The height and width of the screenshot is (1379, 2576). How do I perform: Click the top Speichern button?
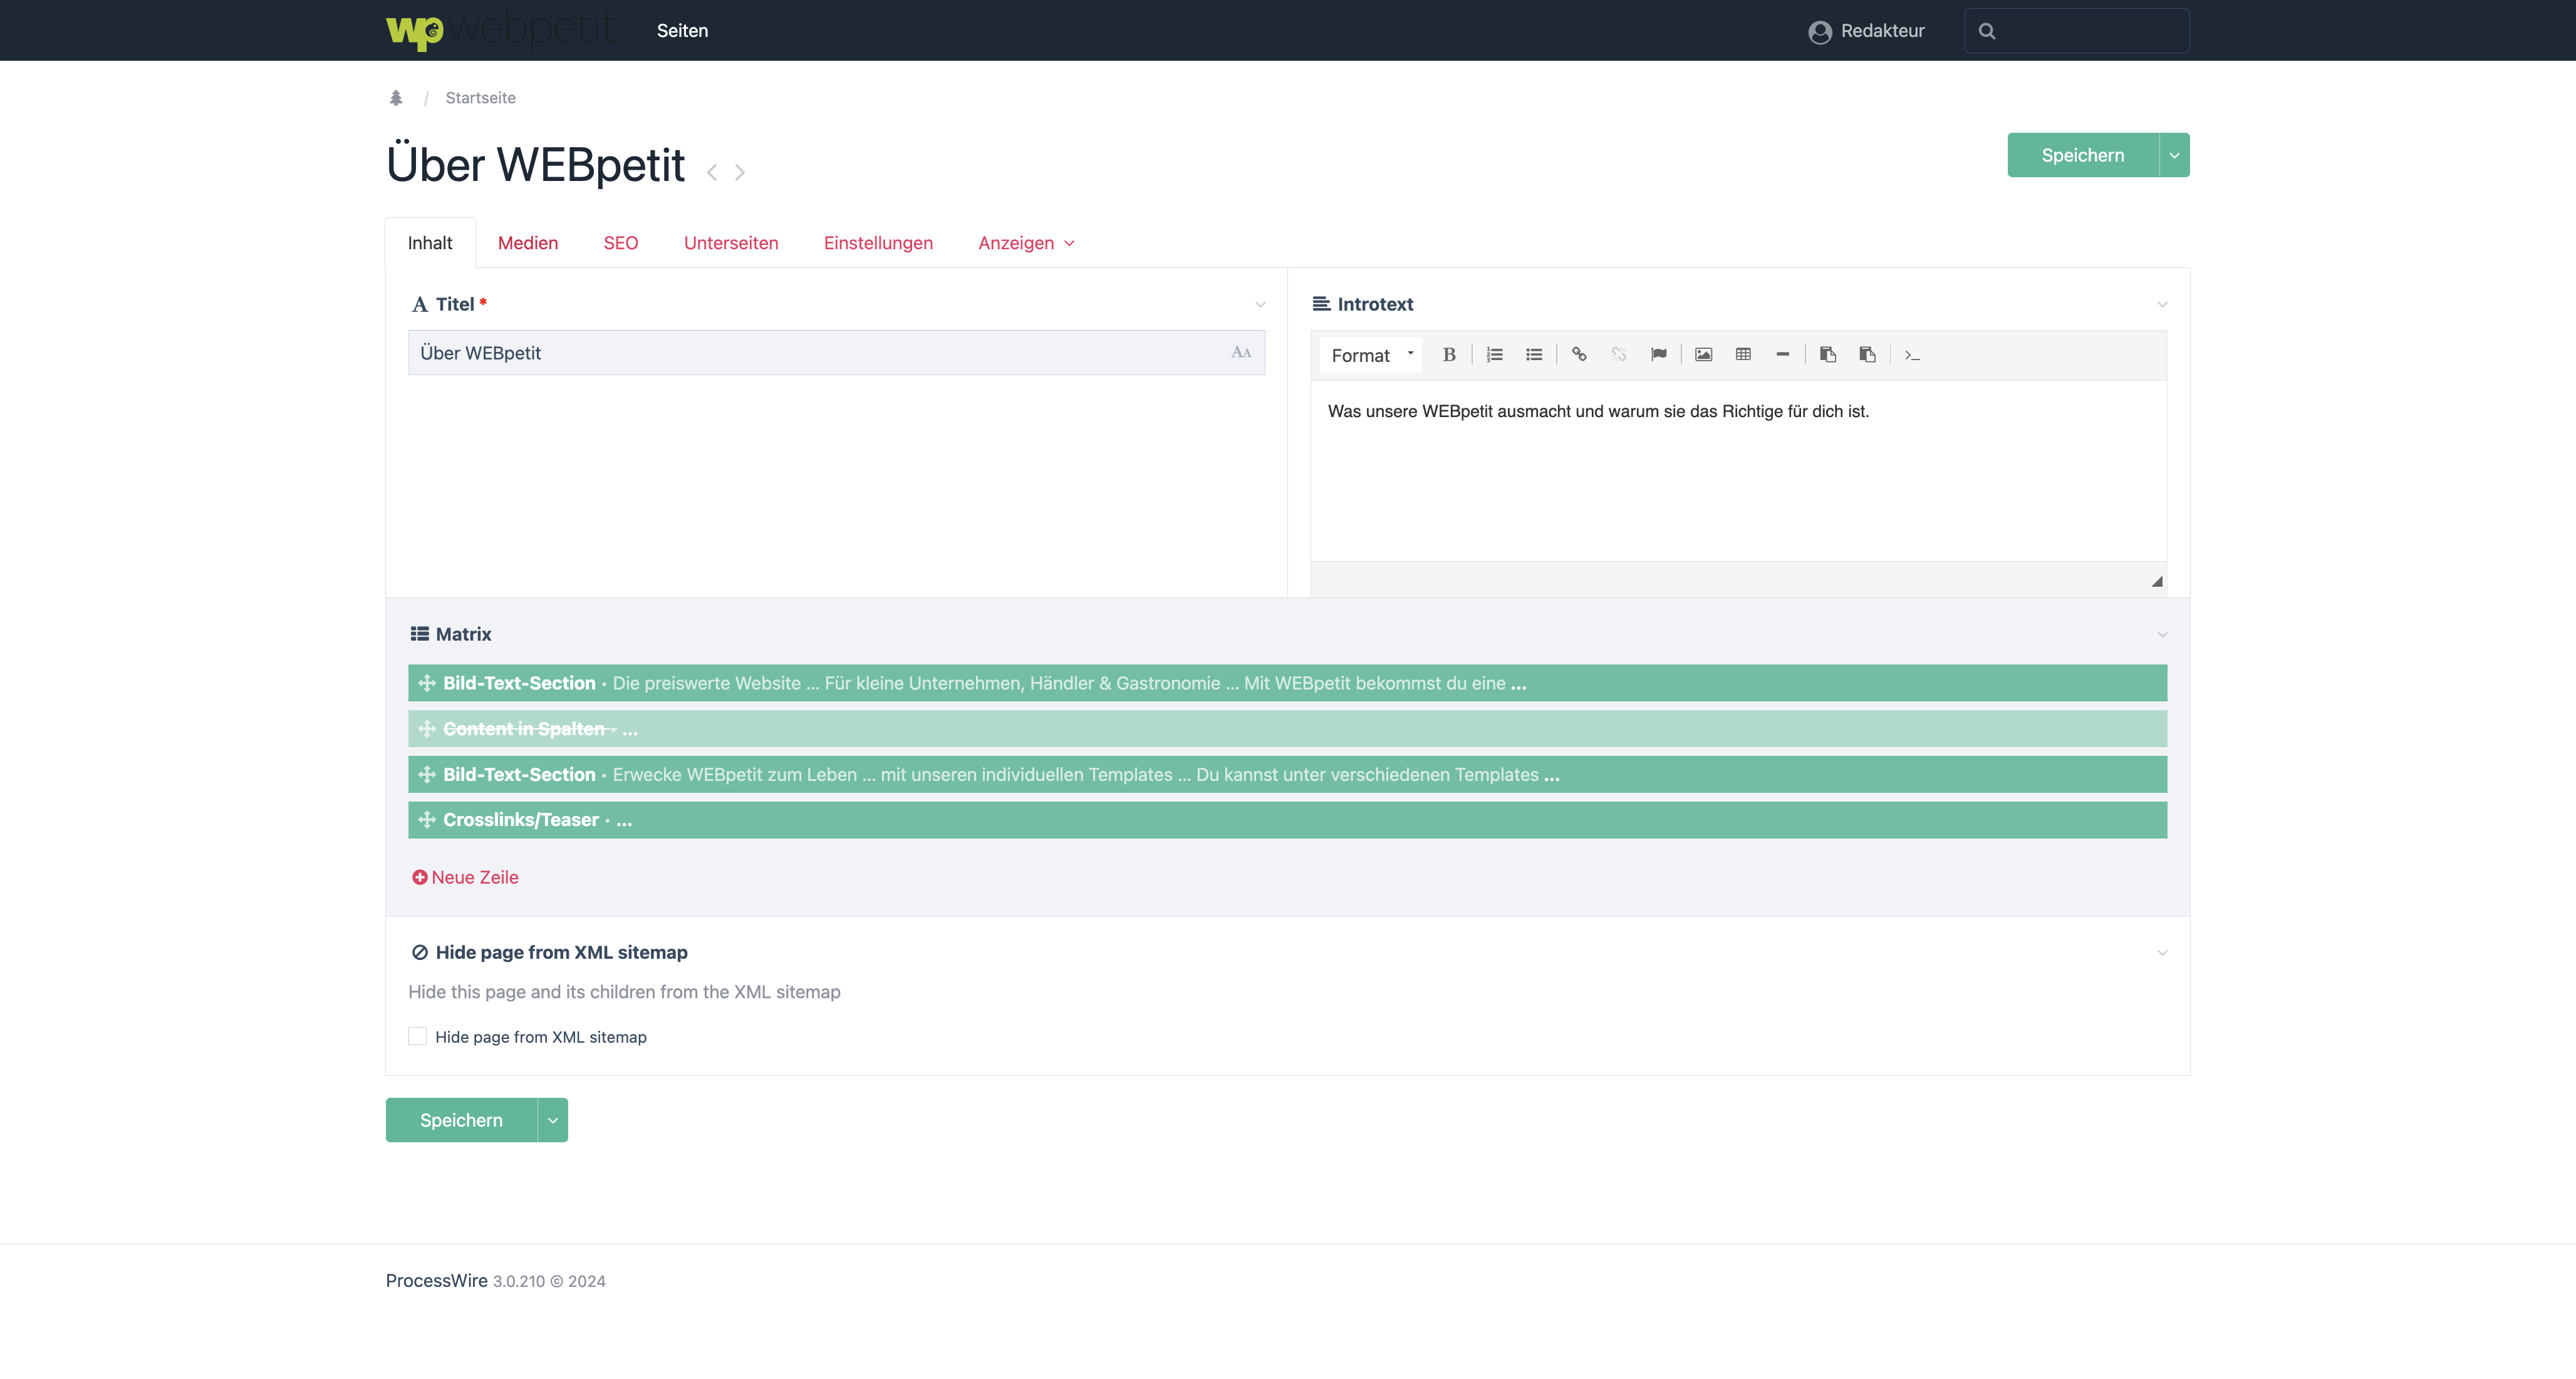click(x=2083, y=155)
